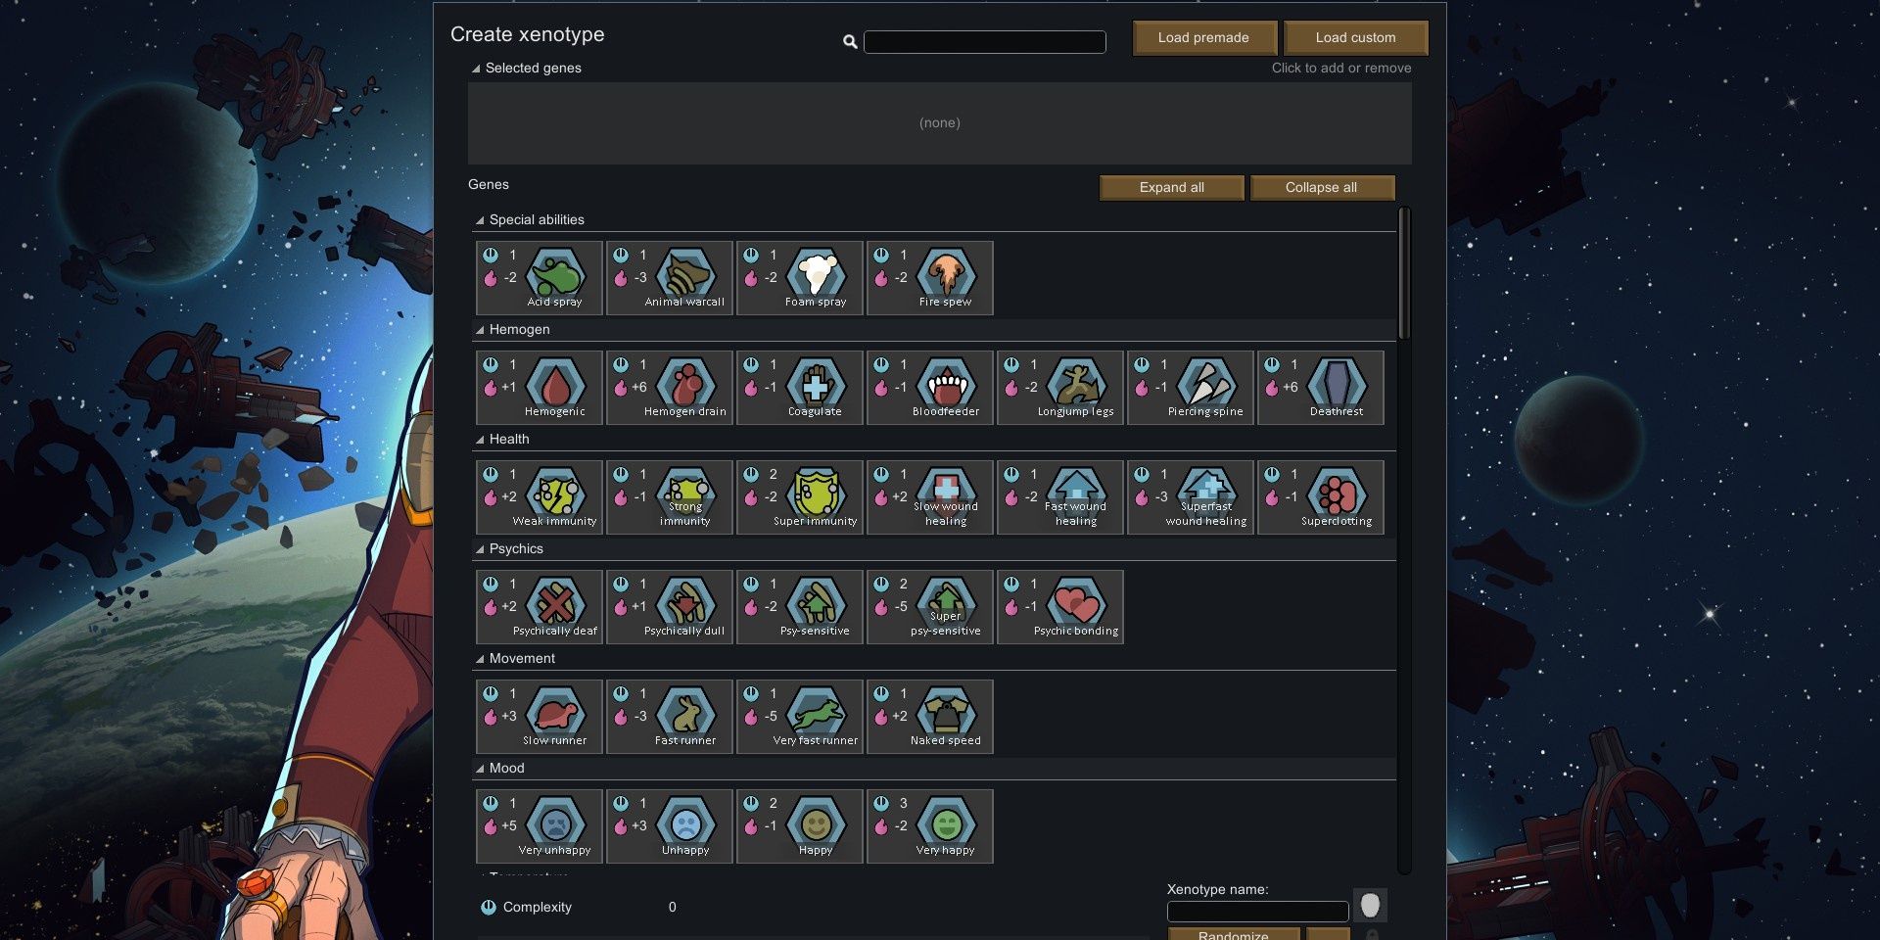Select the Deathrest gene
Viewport: 1880px width, 940px height.
1320,387
